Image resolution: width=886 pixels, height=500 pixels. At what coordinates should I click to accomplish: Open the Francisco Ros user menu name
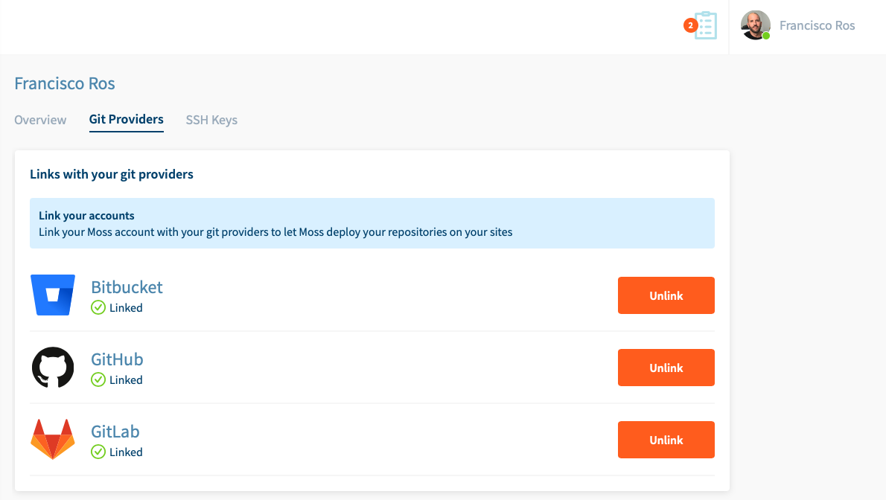(x=817, y=25)
